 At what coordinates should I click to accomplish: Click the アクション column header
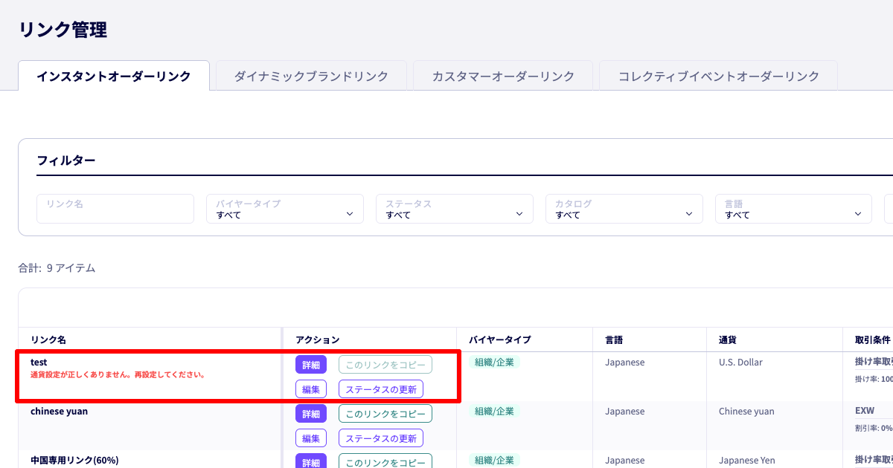317,339
